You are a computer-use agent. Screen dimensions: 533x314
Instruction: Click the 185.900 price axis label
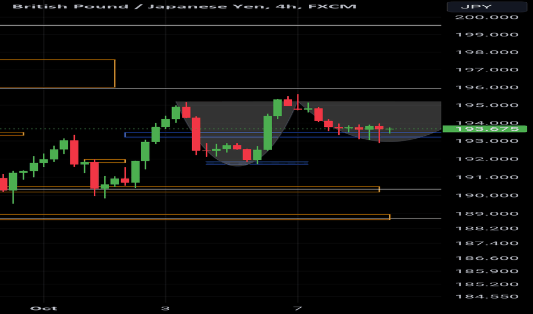click(x=487, y=271)
